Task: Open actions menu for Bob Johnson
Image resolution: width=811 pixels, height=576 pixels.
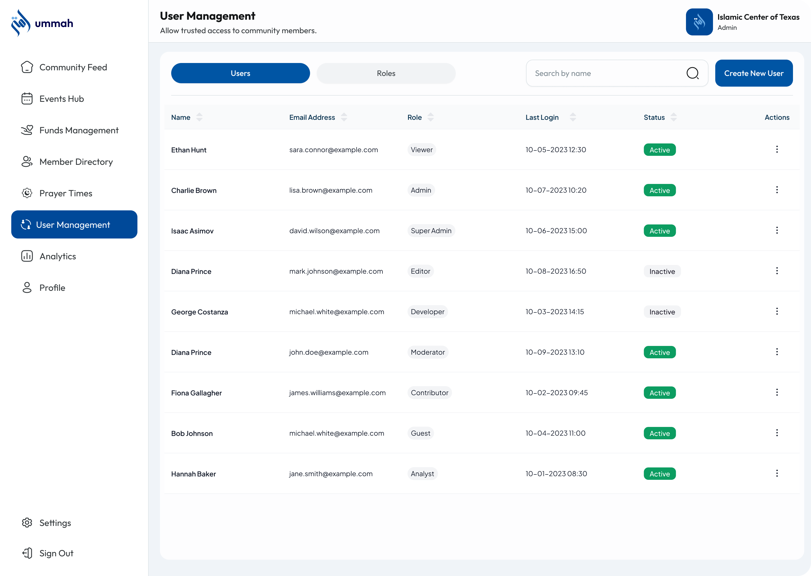Action: (x=777, y=433)
